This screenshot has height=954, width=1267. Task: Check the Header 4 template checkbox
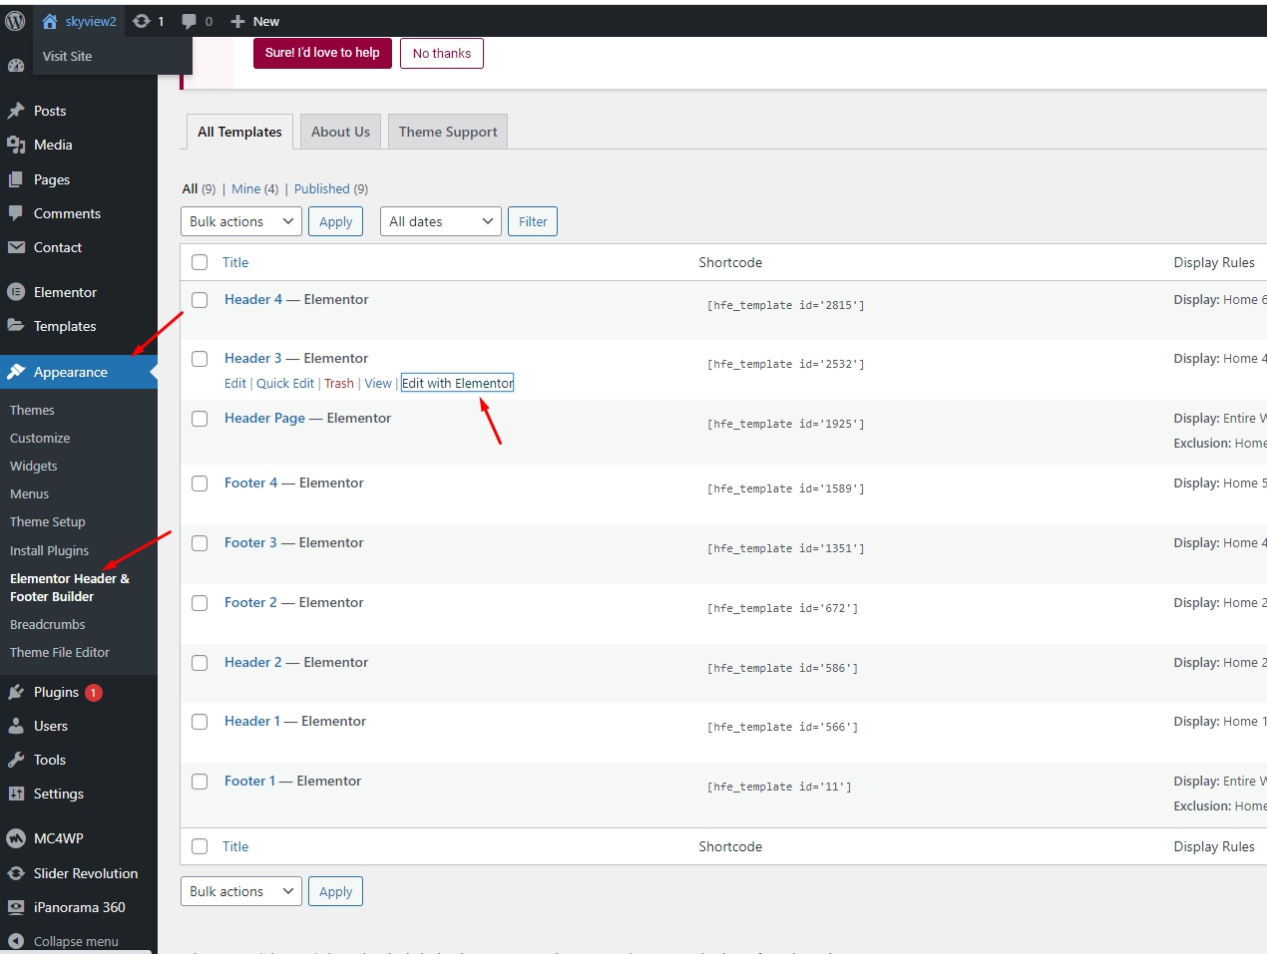point(200,300)
